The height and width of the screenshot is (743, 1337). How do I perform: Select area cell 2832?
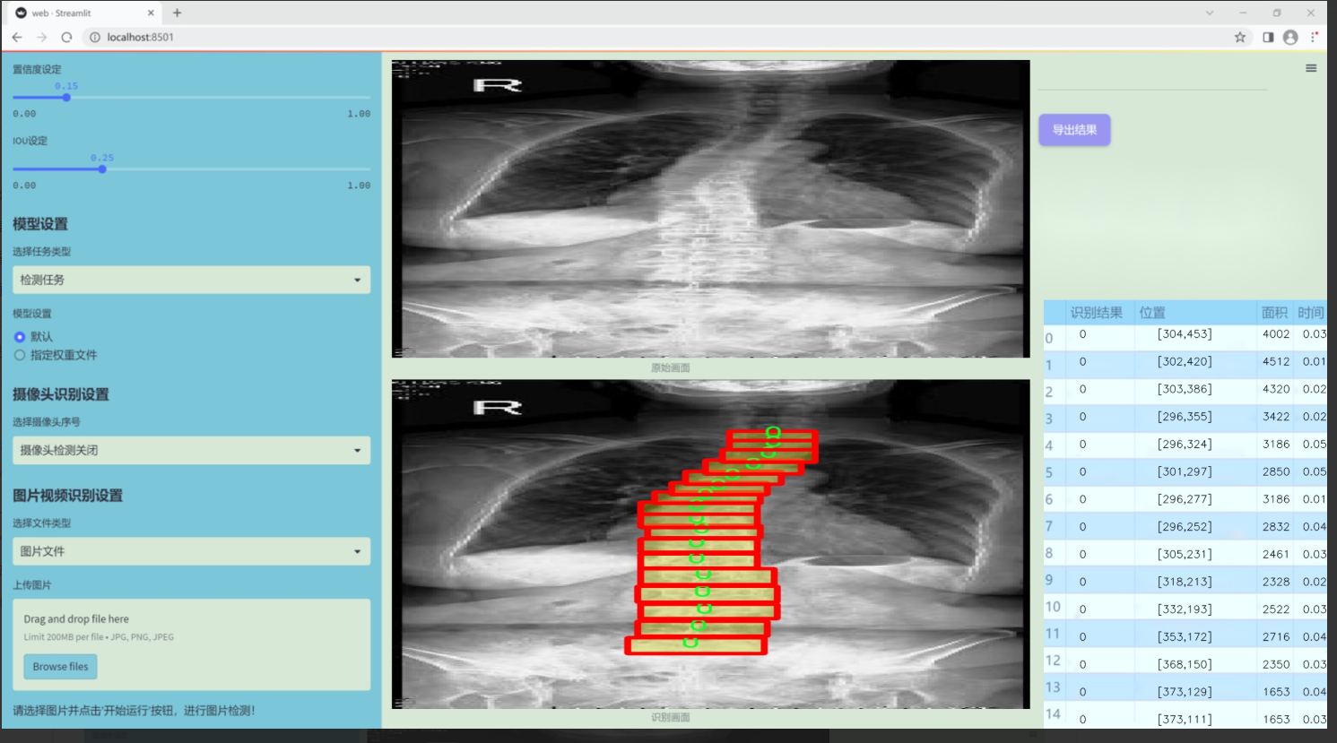[1275, 527]
